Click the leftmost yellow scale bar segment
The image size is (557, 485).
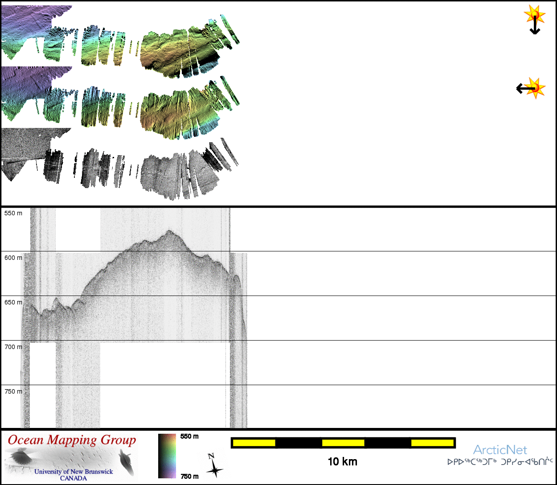click(254, 443)
